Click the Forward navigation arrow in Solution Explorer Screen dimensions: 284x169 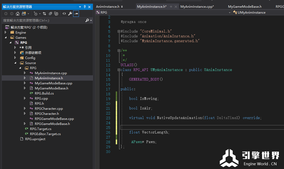[12, 14]
